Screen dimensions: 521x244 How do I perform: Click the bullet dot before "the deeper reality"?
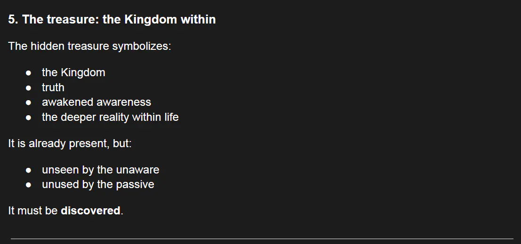[x=29, y=118]
